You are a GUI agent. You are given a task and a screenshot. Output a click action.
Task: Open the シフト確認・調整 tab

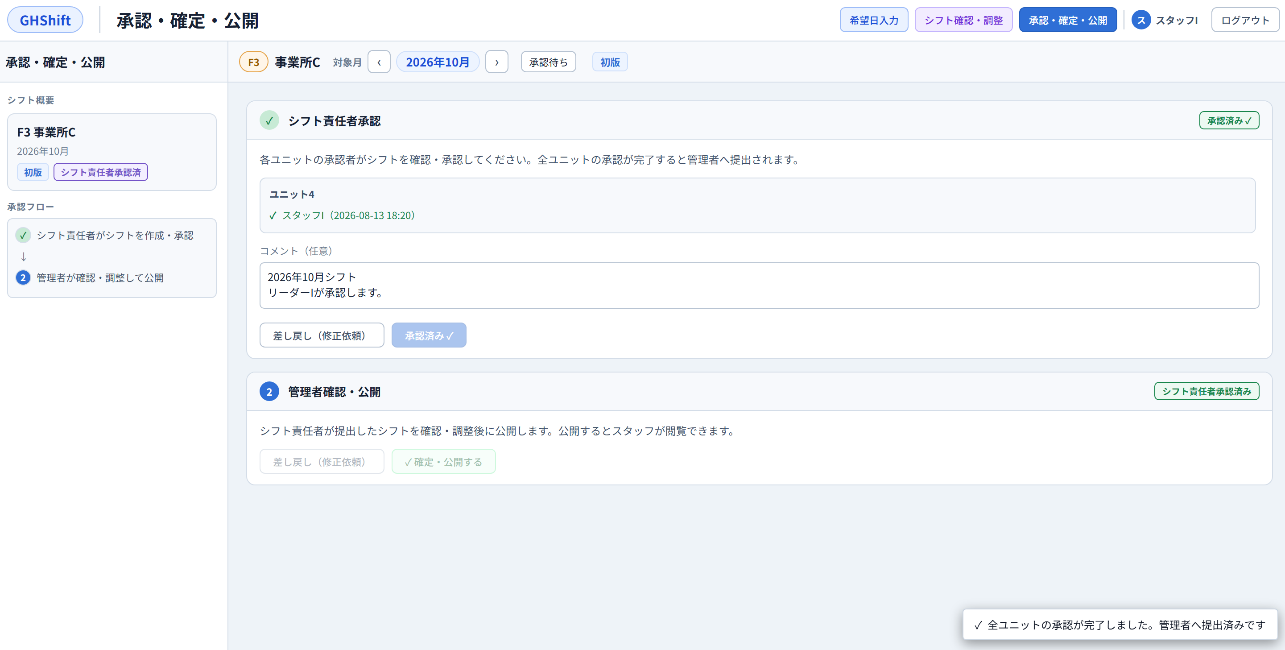point(963,20)
